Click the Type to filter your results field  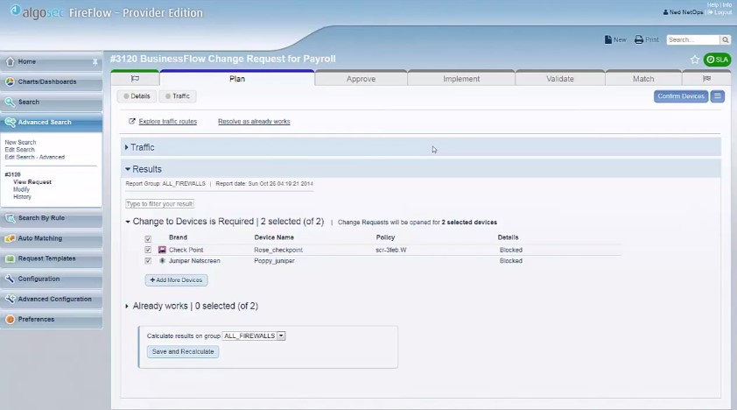tap(160, 204)
